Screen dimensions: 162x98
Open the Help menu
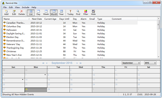[34, 7]
